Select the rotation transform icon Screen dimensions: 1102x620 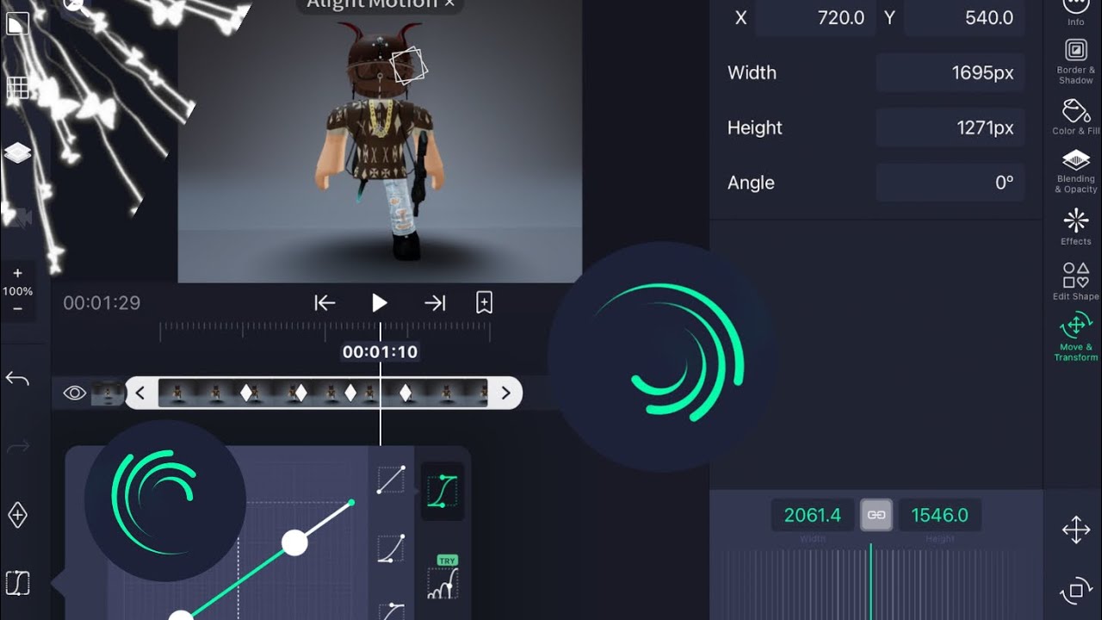click(x=1076, y=591)
